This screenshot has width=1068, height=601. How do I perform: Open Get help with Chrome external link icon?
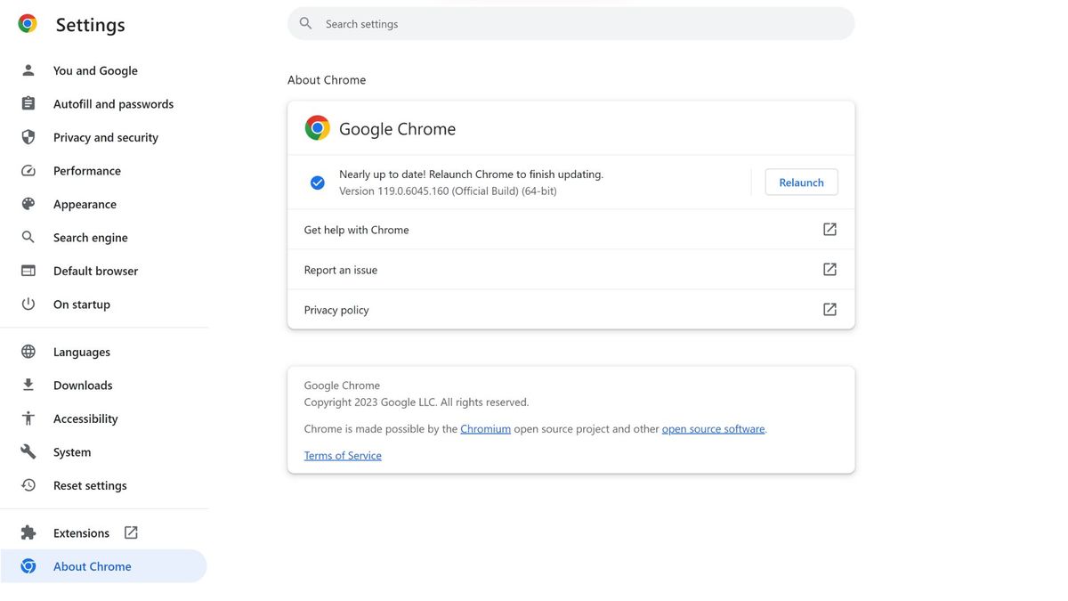coord(829,229)
